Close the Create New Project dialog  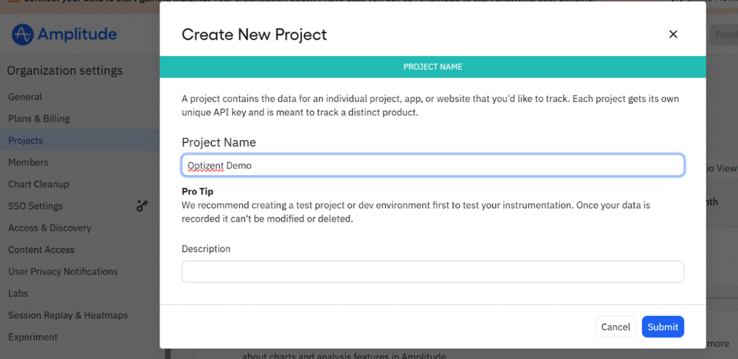pos(673,35)
